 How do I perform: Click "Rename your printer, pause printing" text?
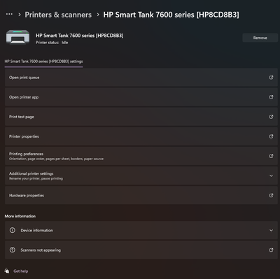pos(36,178)
